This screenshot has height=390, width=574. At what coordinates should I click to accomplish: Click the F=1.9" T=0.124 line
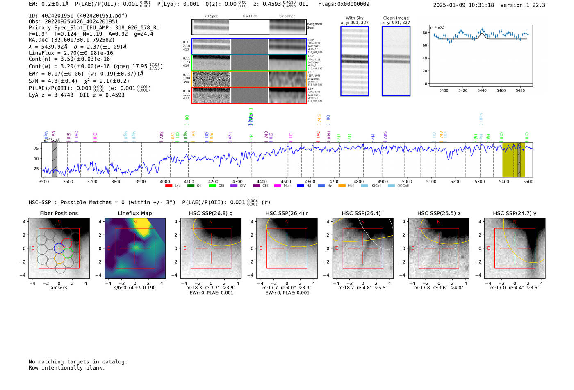[91, 34]
